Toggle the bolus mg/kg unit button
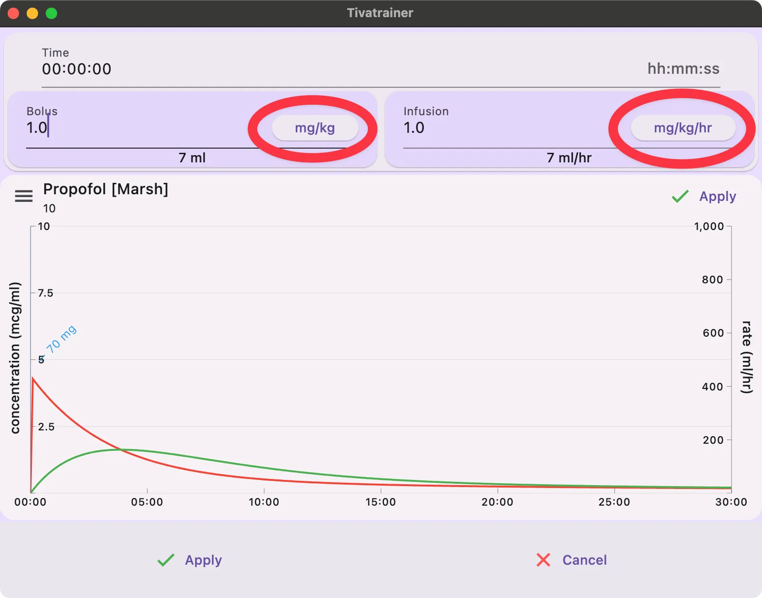Screen dimensions: 762x598 (x=315, y=128)
